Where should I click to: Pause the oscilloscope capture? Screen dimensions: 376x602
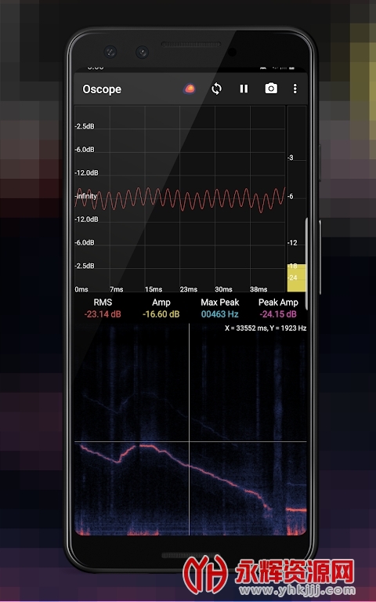[x=244, y=89]
